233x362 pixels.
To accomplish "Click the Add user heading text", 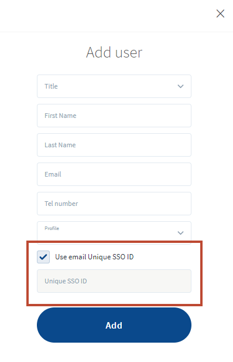I will point(114,52).
